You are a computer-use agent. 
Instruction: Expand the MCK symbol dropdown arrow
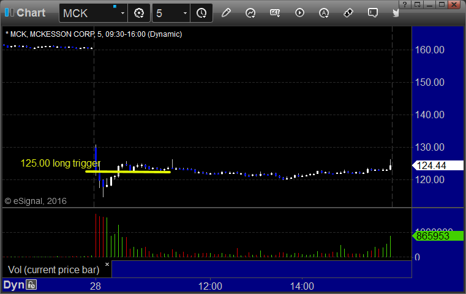(122, 13)
